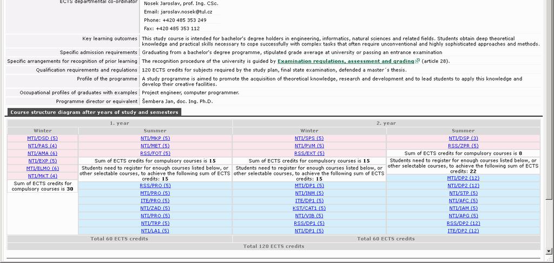Open course NTI/STP (5)
Screen dimensions: 554x263
coord(463,193)
